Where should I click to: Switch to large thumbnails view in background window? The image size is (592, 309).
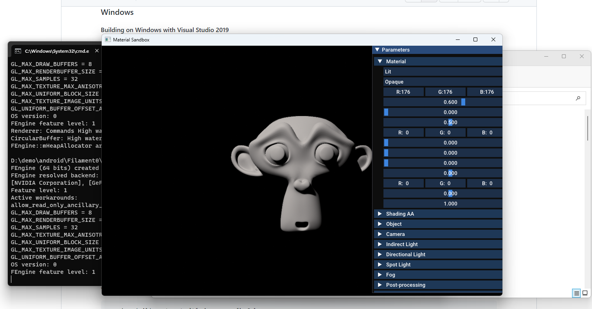tap(585, 293)
